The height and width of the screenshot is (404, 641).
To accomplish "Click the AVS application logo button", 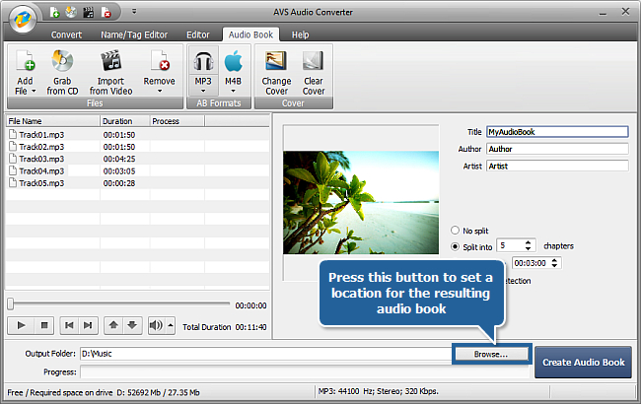I will 23,19.
